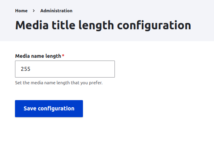Click the word 'Media' in page heading
The height and width of the screenshot is (148, 214).
point(32,25)
